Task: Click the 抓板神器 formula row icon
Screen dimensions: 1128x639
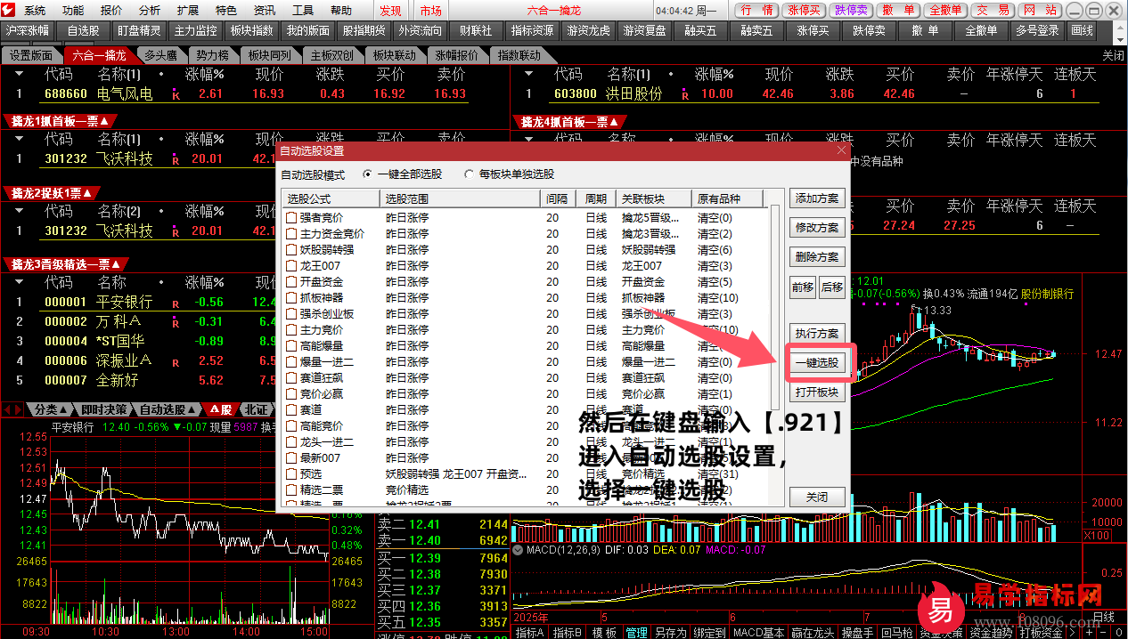Action: (291, 298)
